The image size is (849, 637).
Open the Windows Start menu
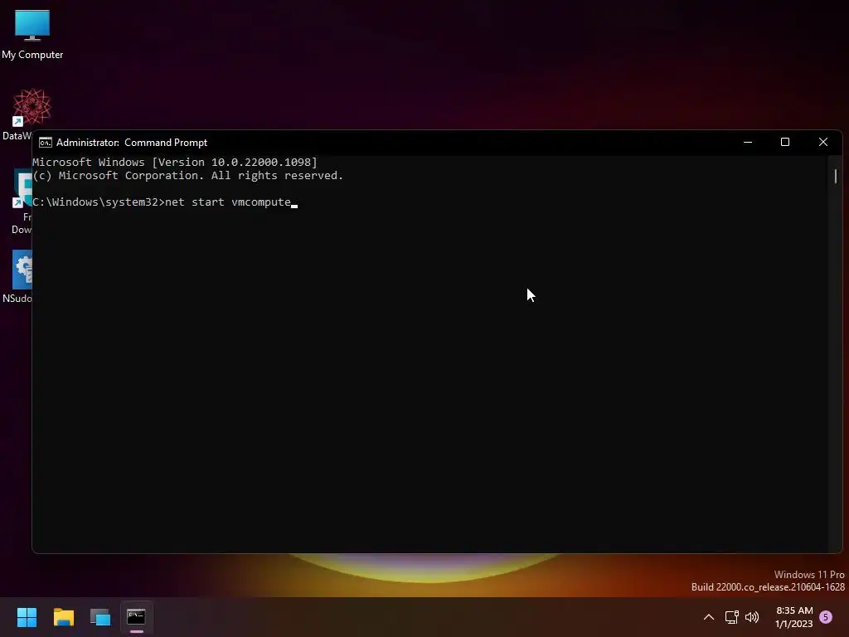[x=27, y=617]
